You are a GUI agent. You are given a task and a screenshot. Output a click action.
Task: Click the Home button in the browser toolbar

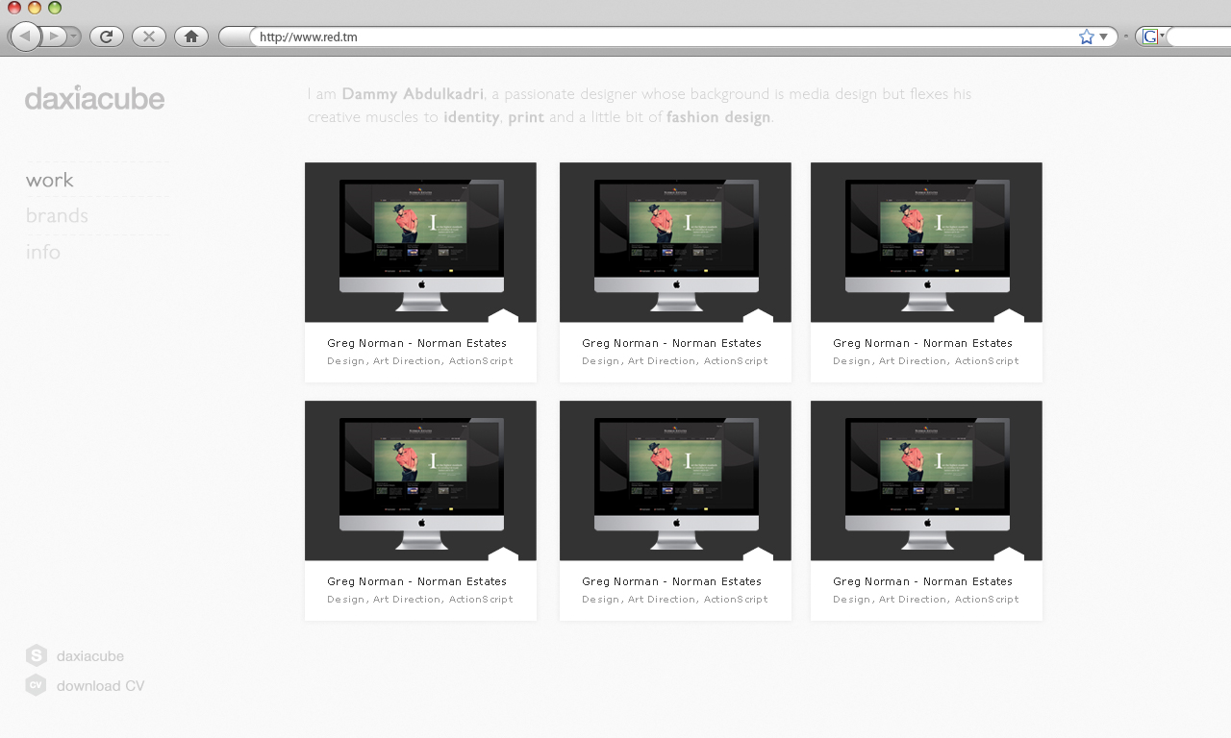(x=190, y=36)
